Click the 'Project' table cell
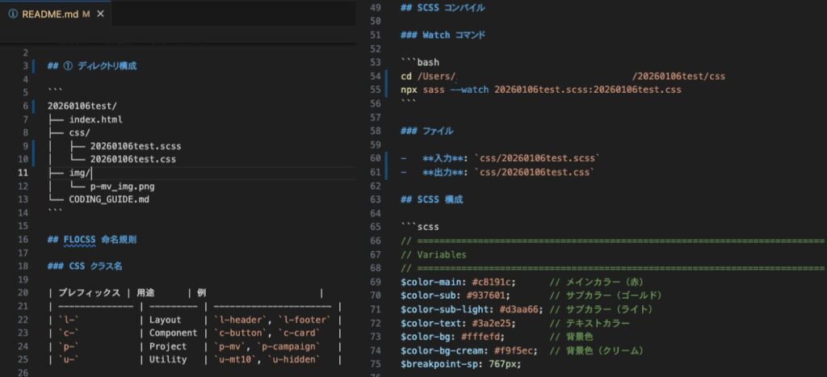827x377 pixels. click(168, 346)
